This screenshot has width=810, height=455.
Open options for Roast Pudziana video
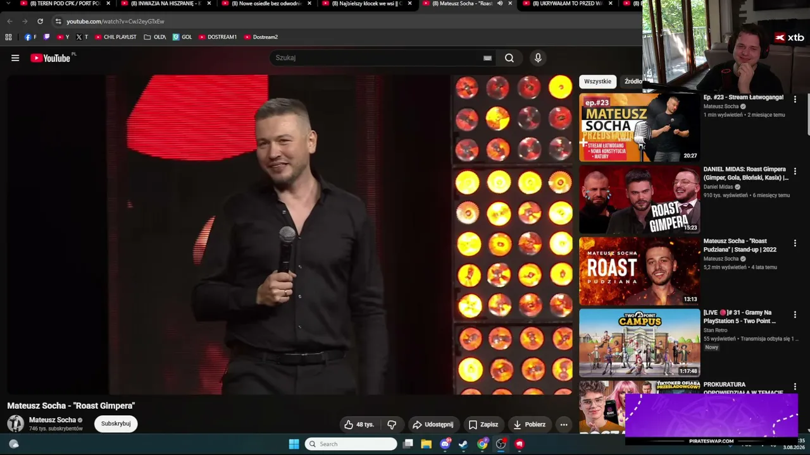pos(795,243)
